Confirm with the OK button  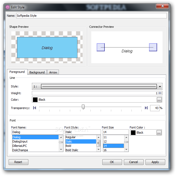[112, 162]
